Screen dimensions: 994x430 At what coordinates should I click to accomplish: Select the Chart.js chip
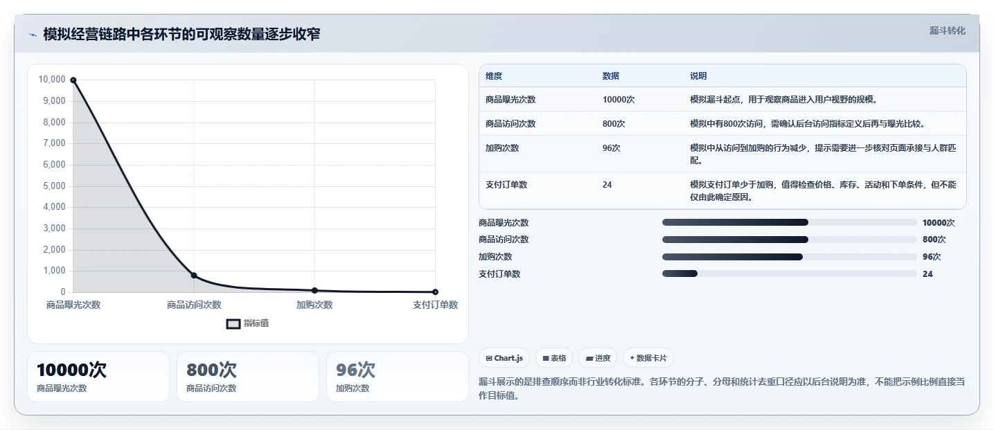pyautogui.click(x=504, y=358)
